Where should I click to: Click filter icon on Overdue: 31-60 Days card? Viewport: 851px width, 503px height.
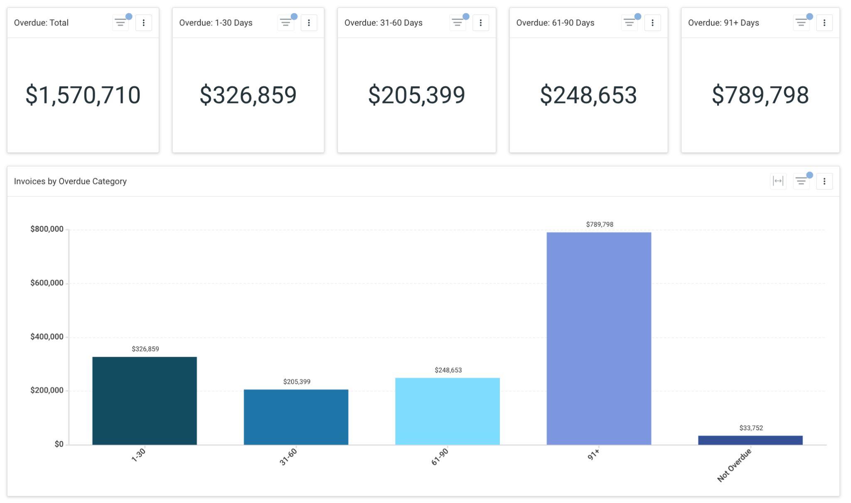(x=457, y=23)
